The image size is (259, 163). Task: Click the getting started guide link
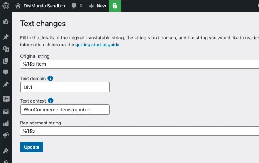pos(97,45)
